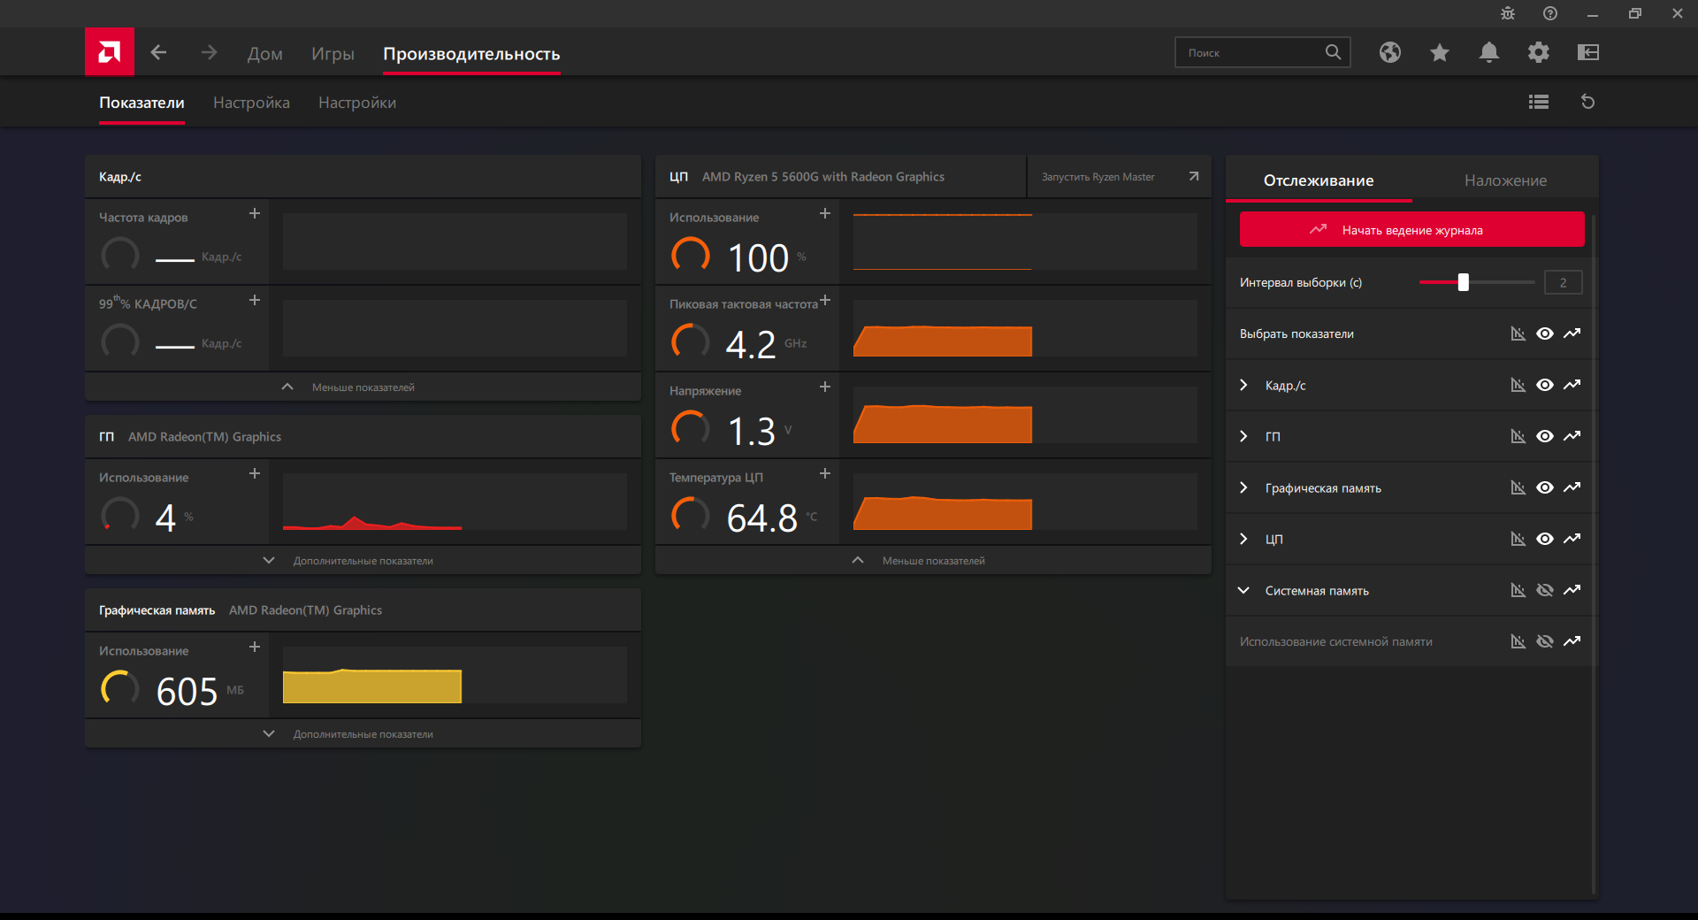Add Напряжение metric with plus
The height and width of the screenshot is (920, 1698).
tap(825, 387)
